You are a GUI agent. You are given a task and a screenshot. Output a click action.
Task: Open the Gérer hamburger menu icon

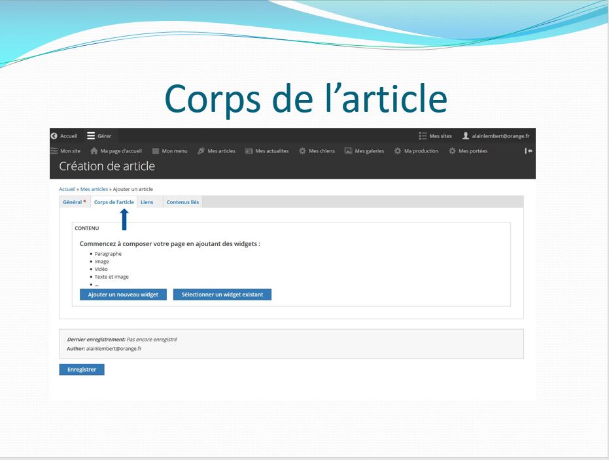pos(91,136)
